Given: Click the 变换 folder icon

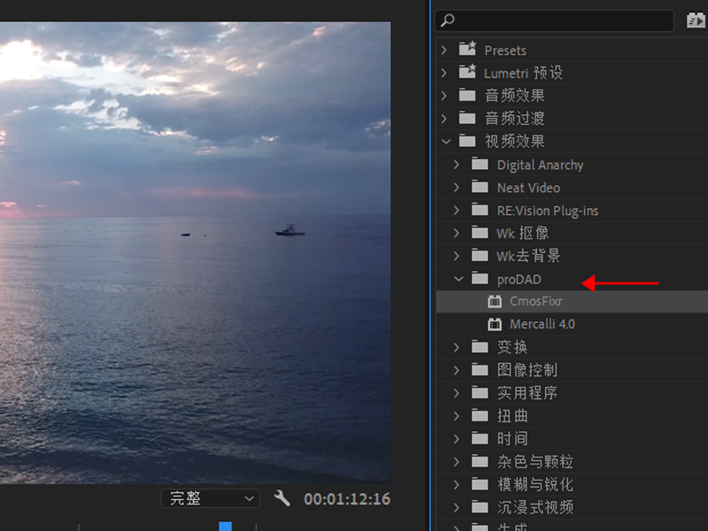Looking at the screenshot, I should tap(480, 347).
